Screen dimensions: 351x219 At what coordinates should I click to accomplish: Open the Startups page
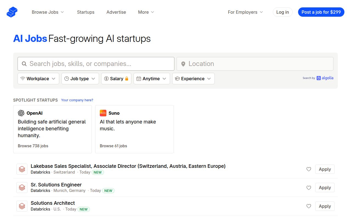click(x=86, y=12)
